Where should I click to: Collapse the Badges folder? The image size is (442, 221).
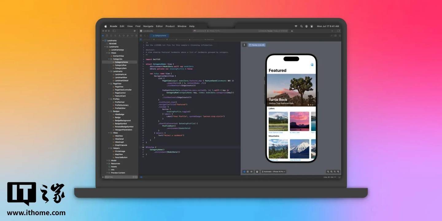pyautogui.click(x=109, y=111)
